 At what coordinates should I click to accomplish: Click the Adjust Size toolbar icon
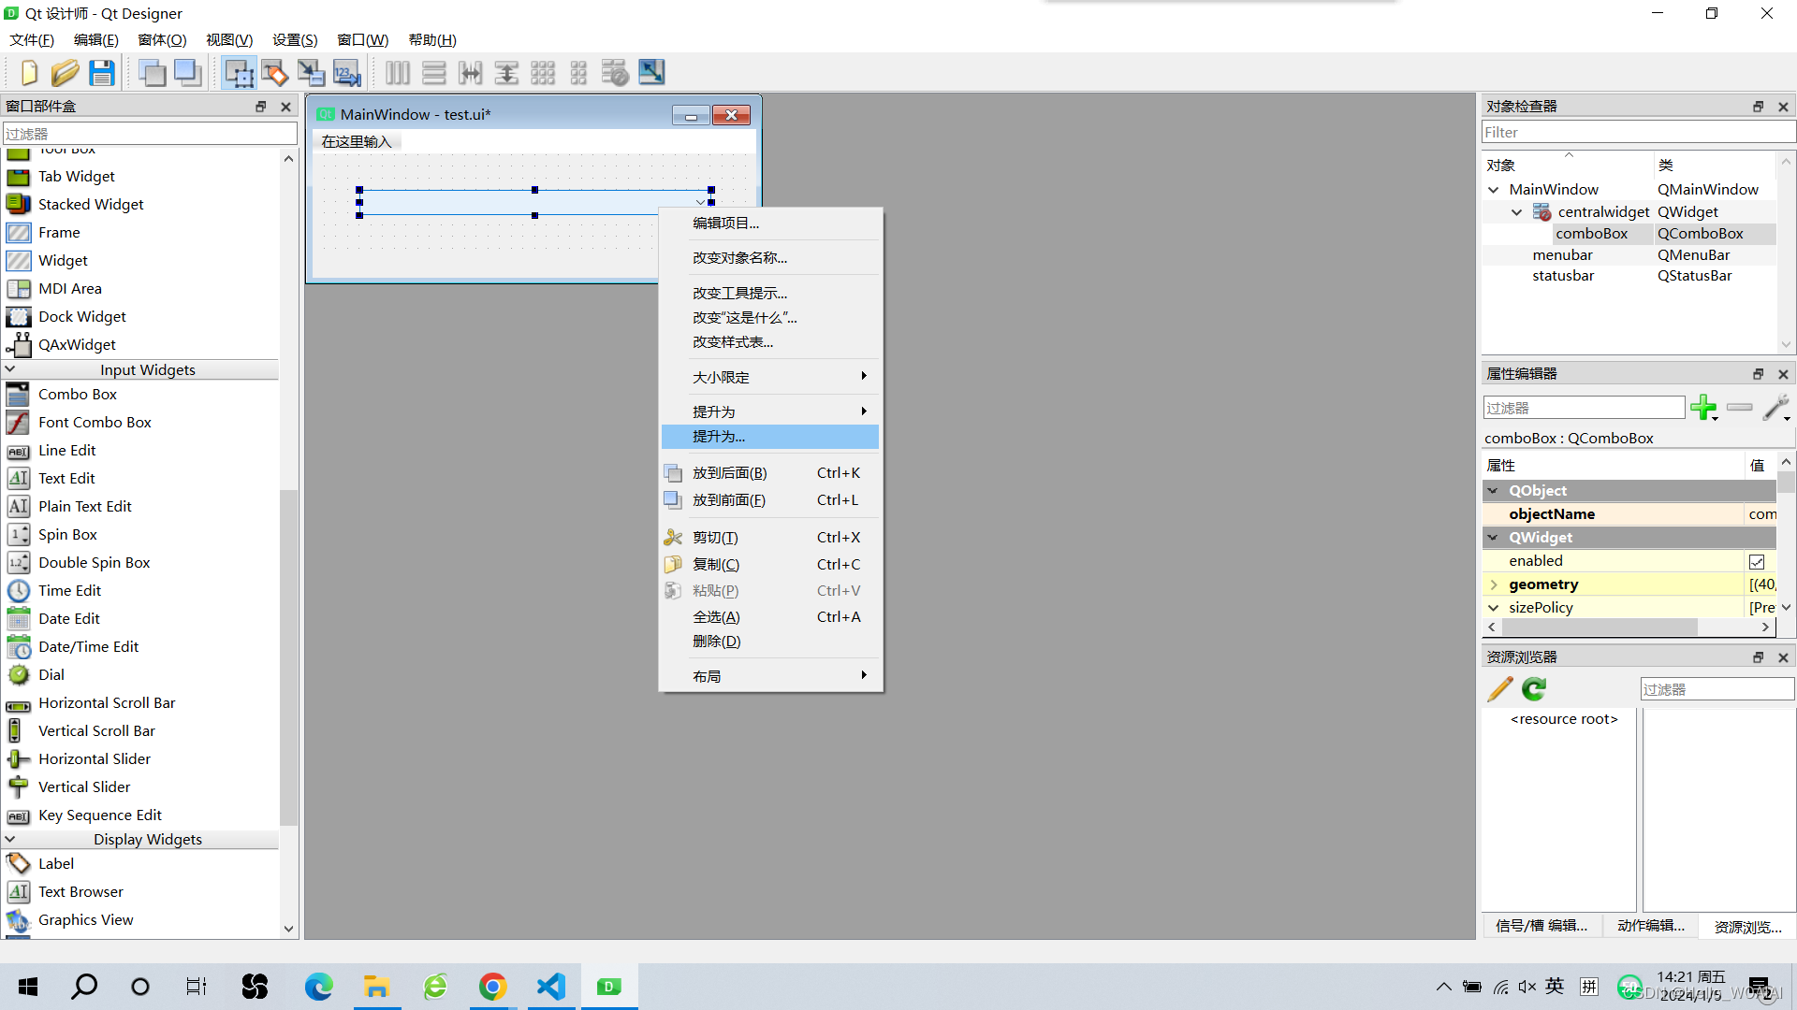(x=651, y=72)
